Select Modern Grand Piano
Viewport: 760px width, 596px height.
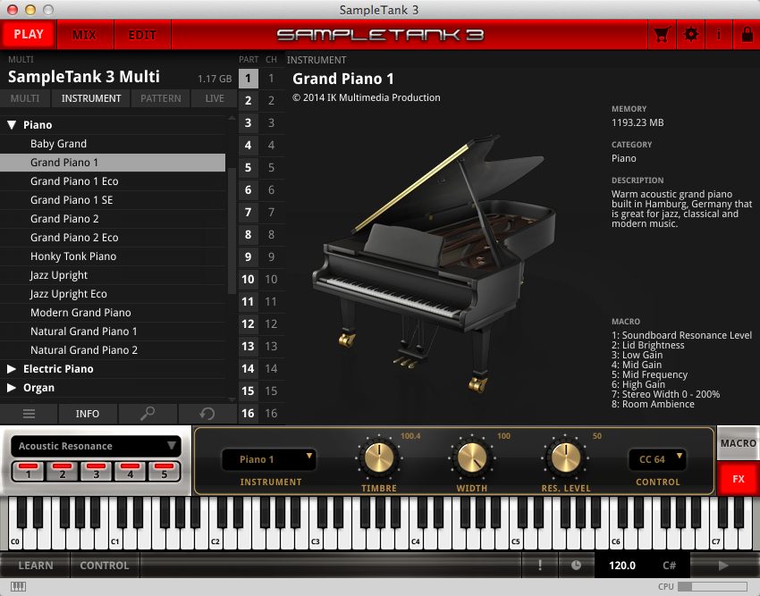coord(113,313)
